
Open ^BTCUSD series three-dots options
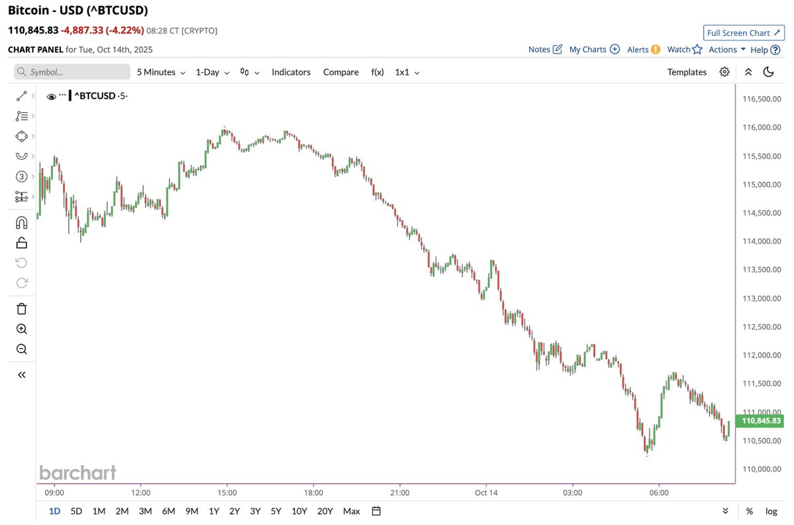(62, 95)
